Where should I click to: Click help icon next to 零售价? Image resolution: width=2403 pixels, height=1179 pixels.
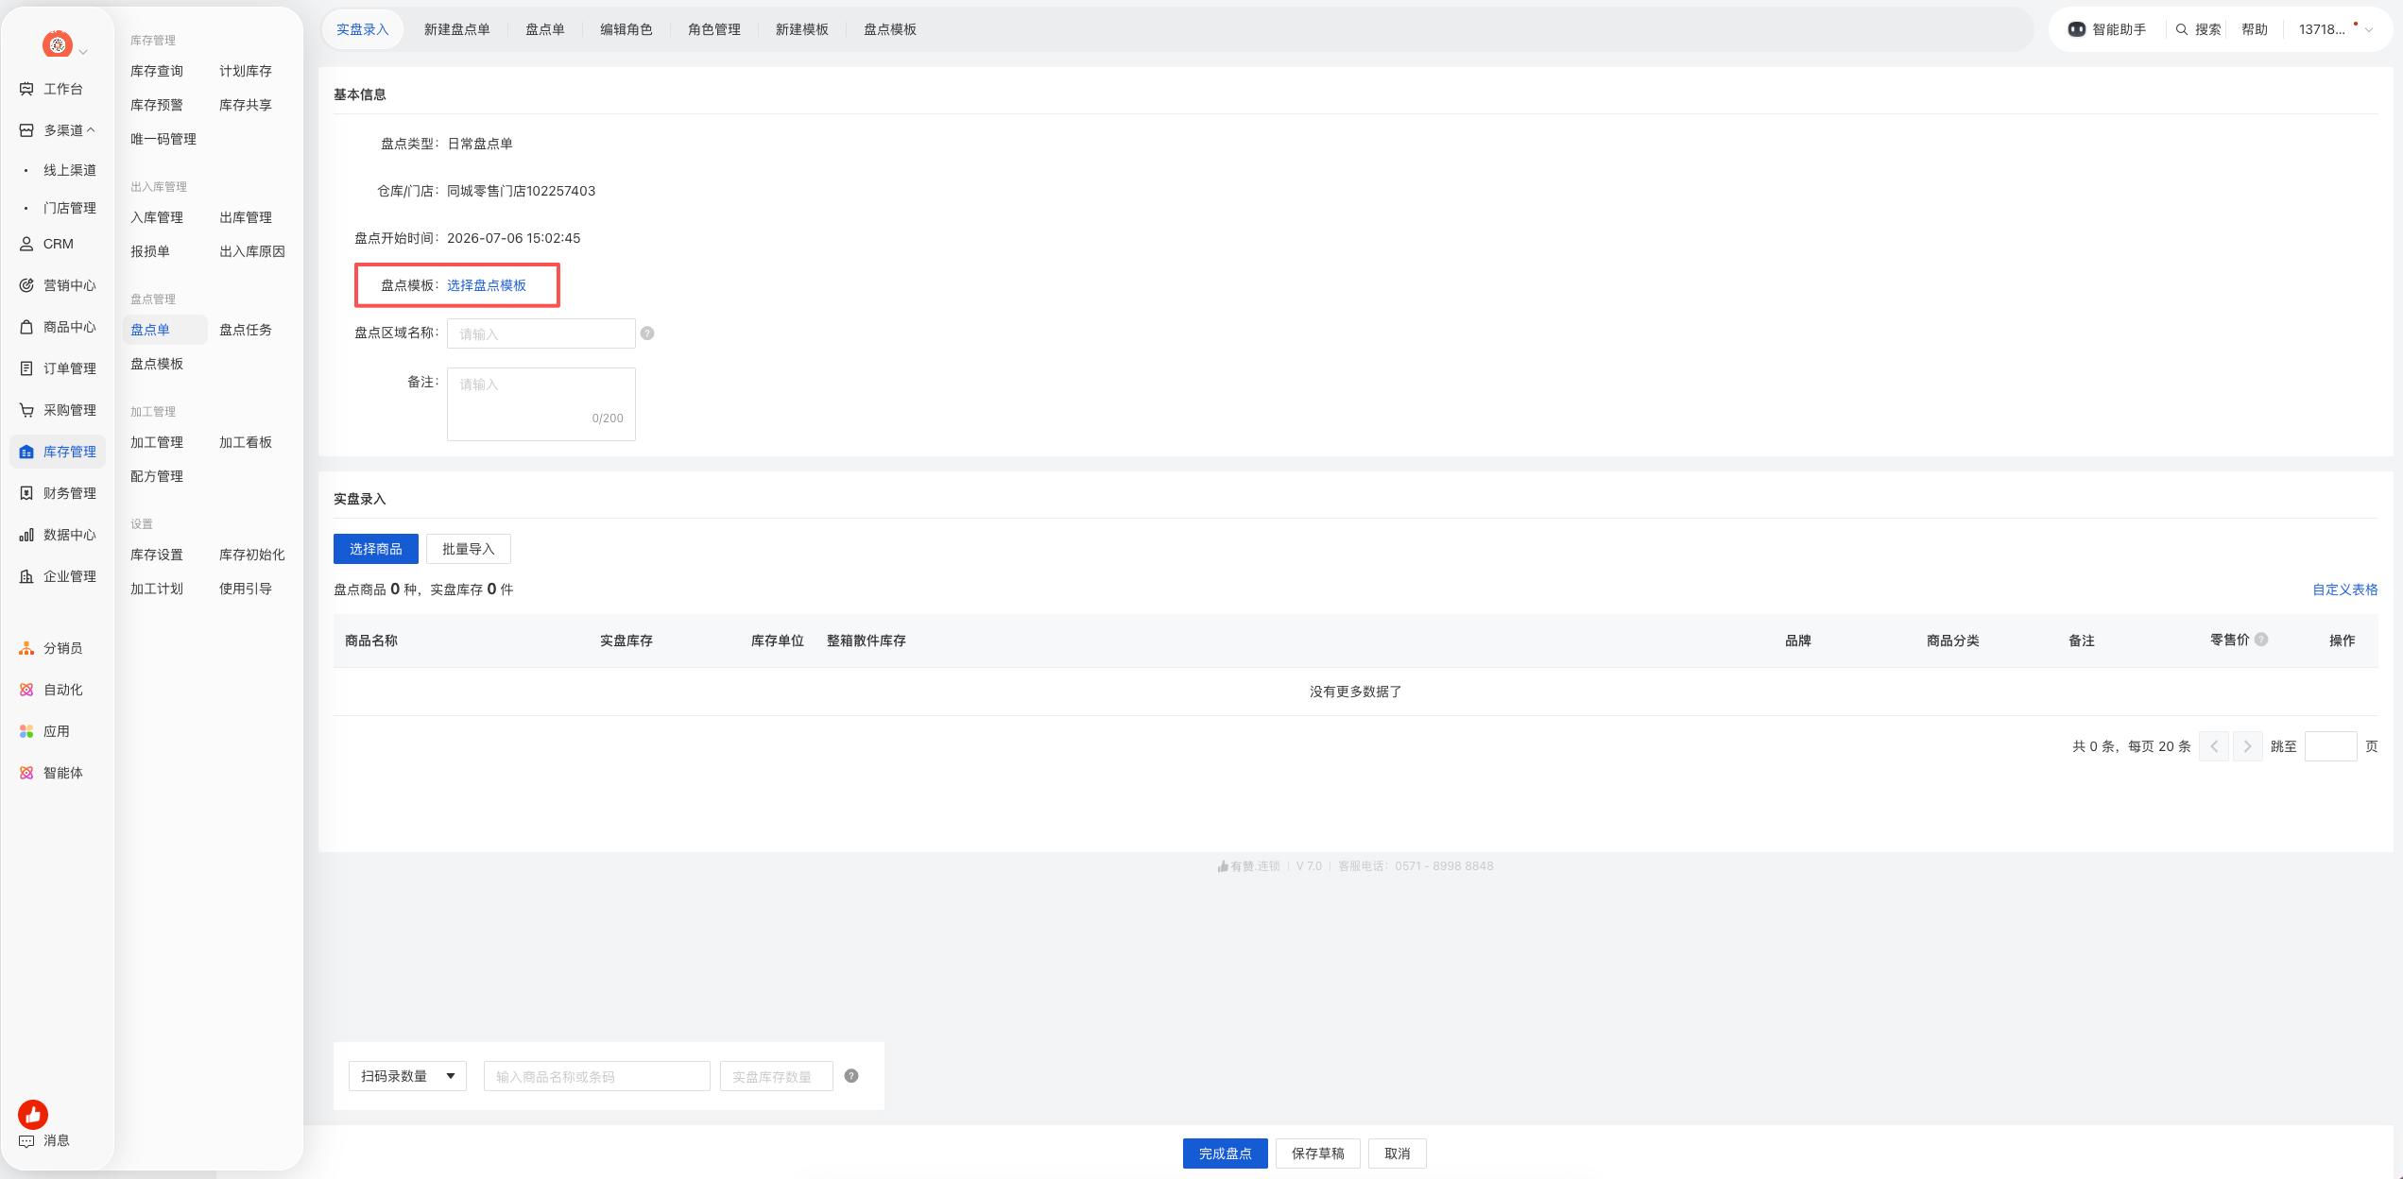(2261, 640)
